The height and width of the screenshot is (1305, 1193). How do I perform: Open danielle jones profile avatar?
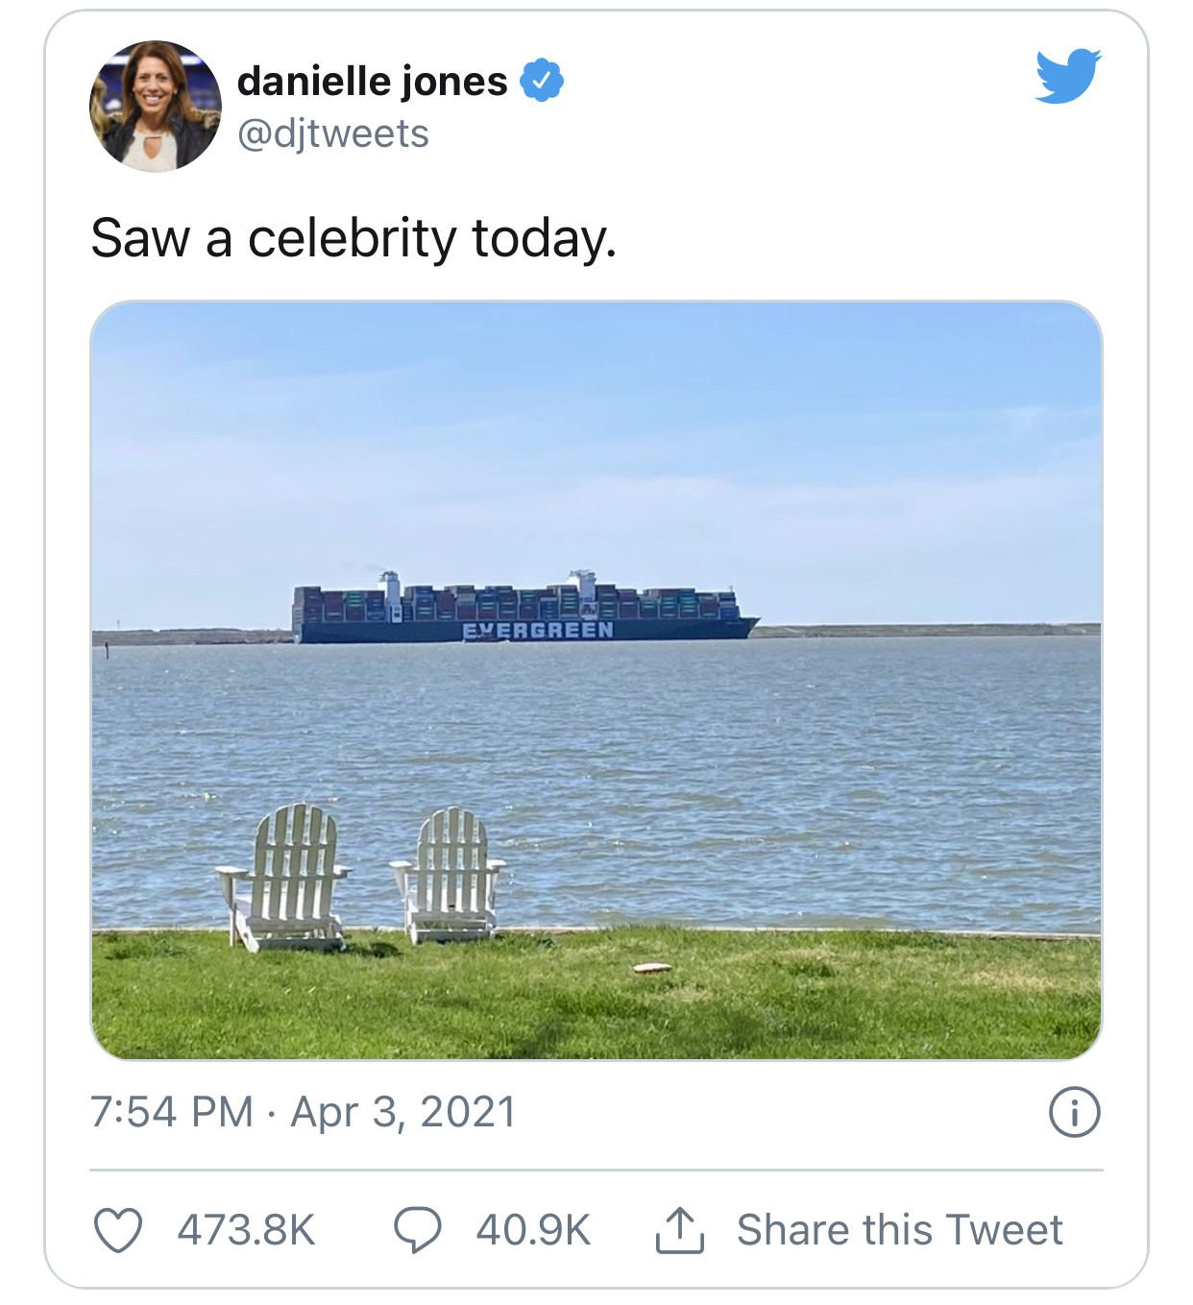(x=156, y=107)
